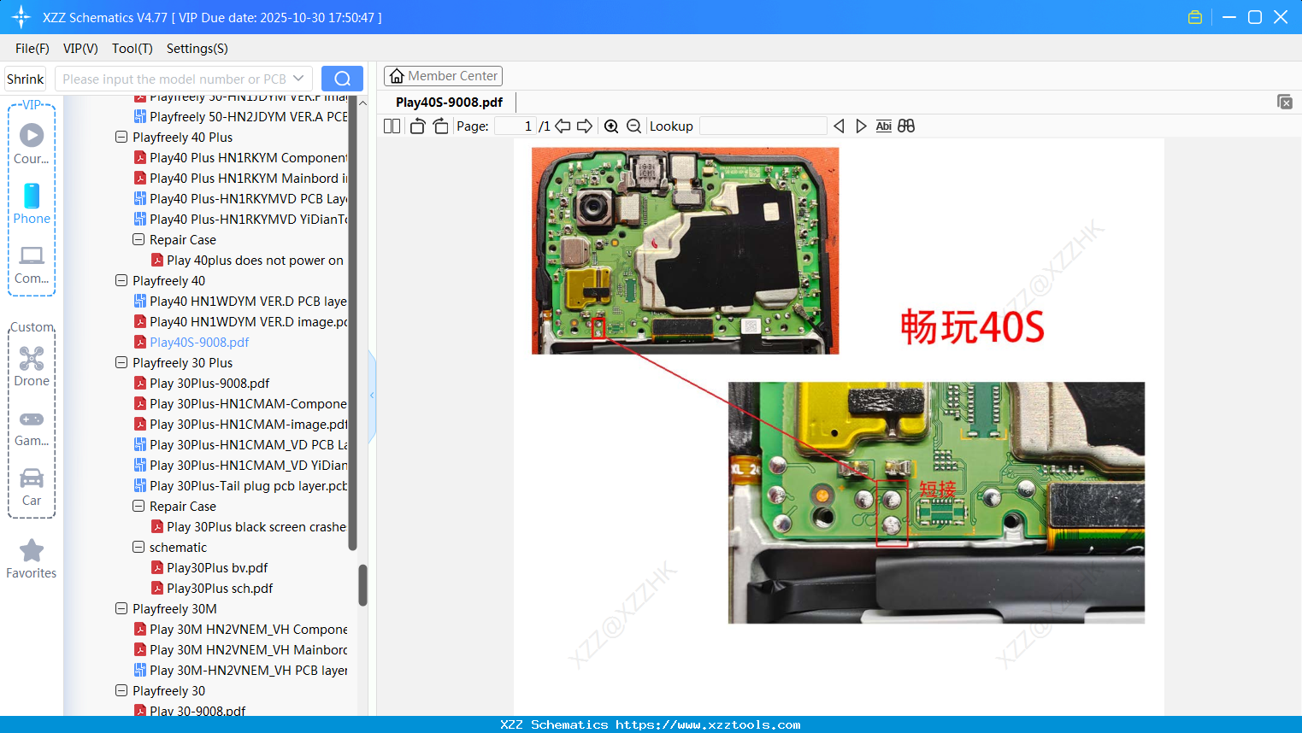Viewport: 1302px width, 733px height.
Task: Open Play30Plus bv.pdf
Action: click(217, 567)
